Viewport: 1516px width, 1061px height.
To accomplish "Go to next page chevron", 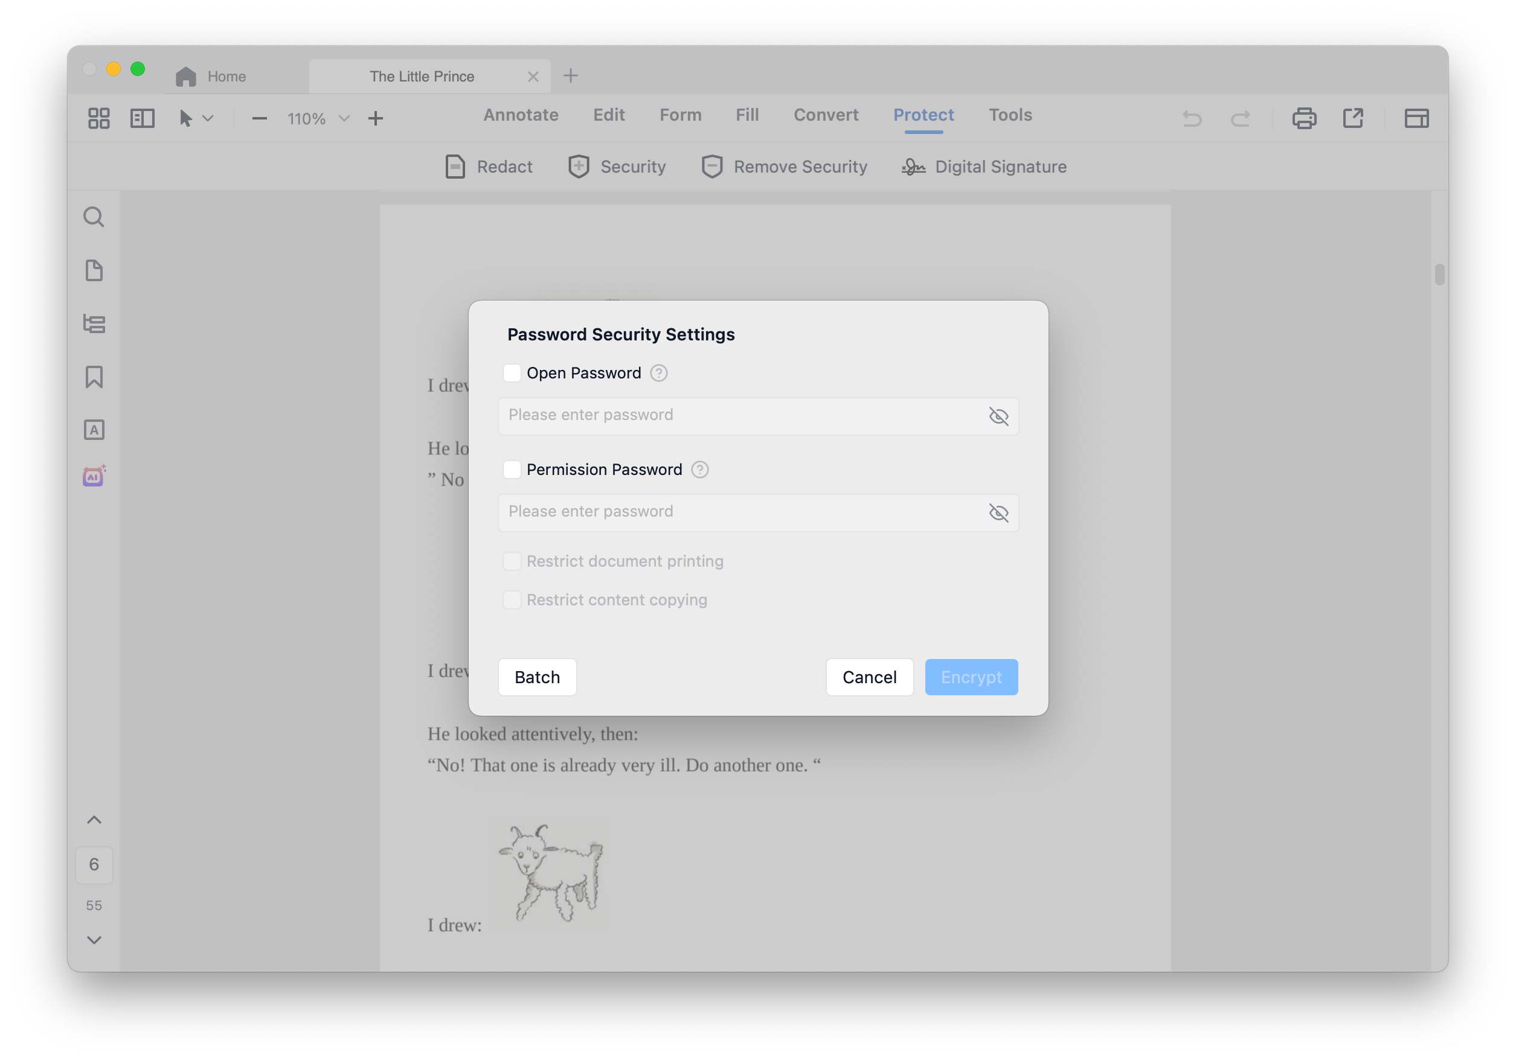I will click(94, 940).
